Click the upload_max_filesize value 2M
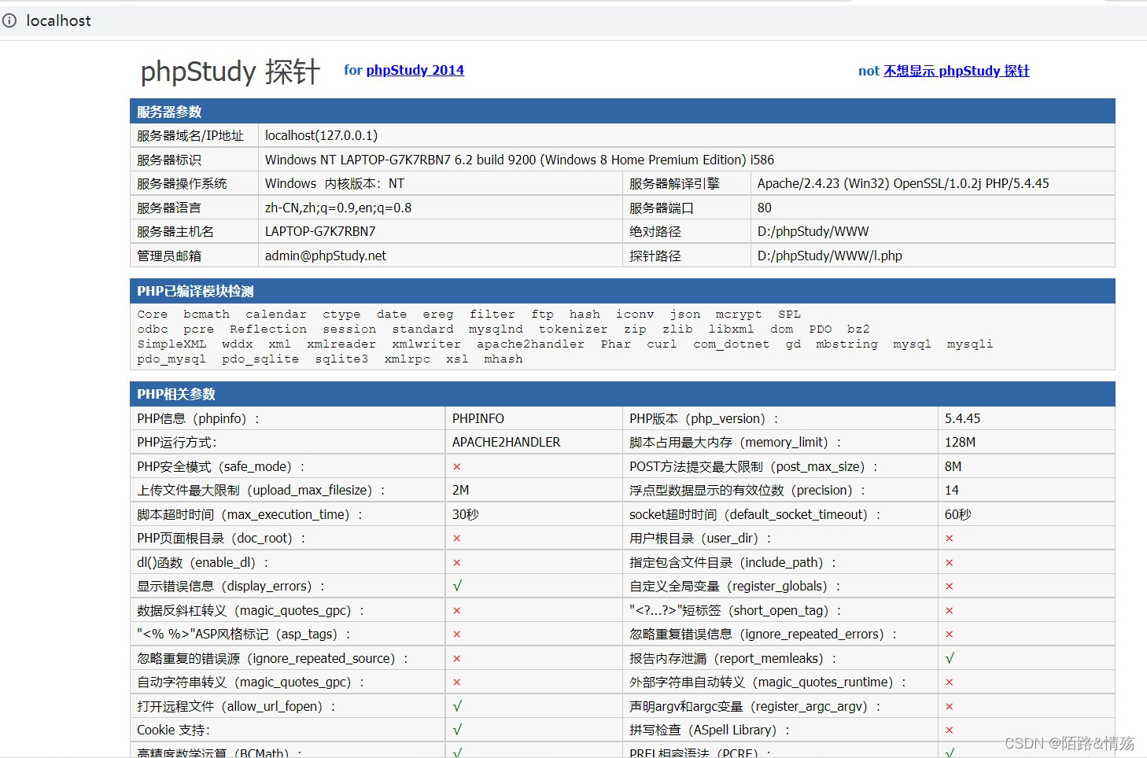1147x758 pixels. point(460,491)
